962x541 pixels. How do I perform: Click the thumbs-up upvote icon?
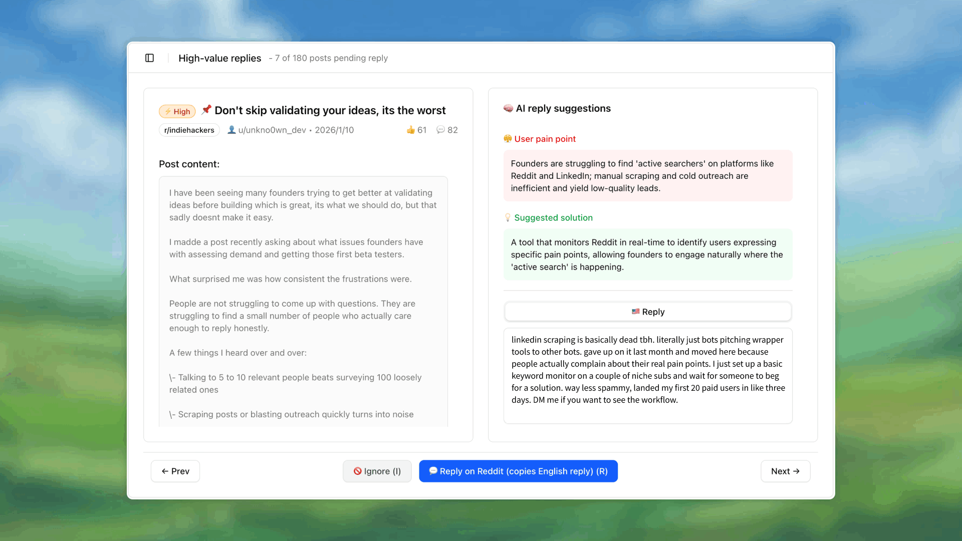click(x=411, y=130)
